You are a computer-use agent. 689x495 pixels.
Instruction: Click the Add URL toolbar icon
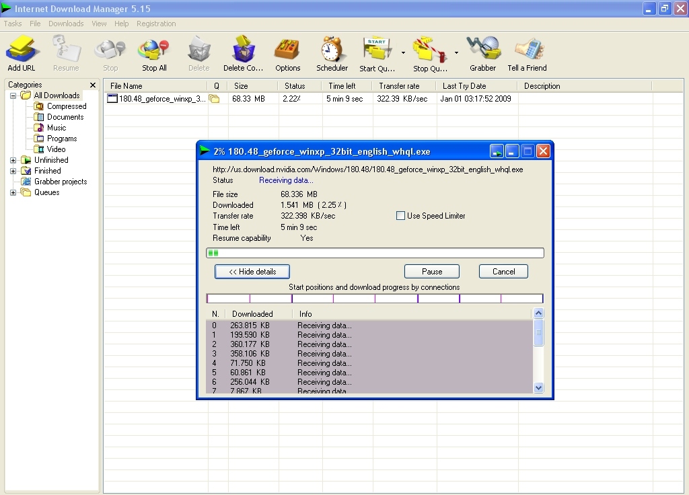tap(21, 49)
